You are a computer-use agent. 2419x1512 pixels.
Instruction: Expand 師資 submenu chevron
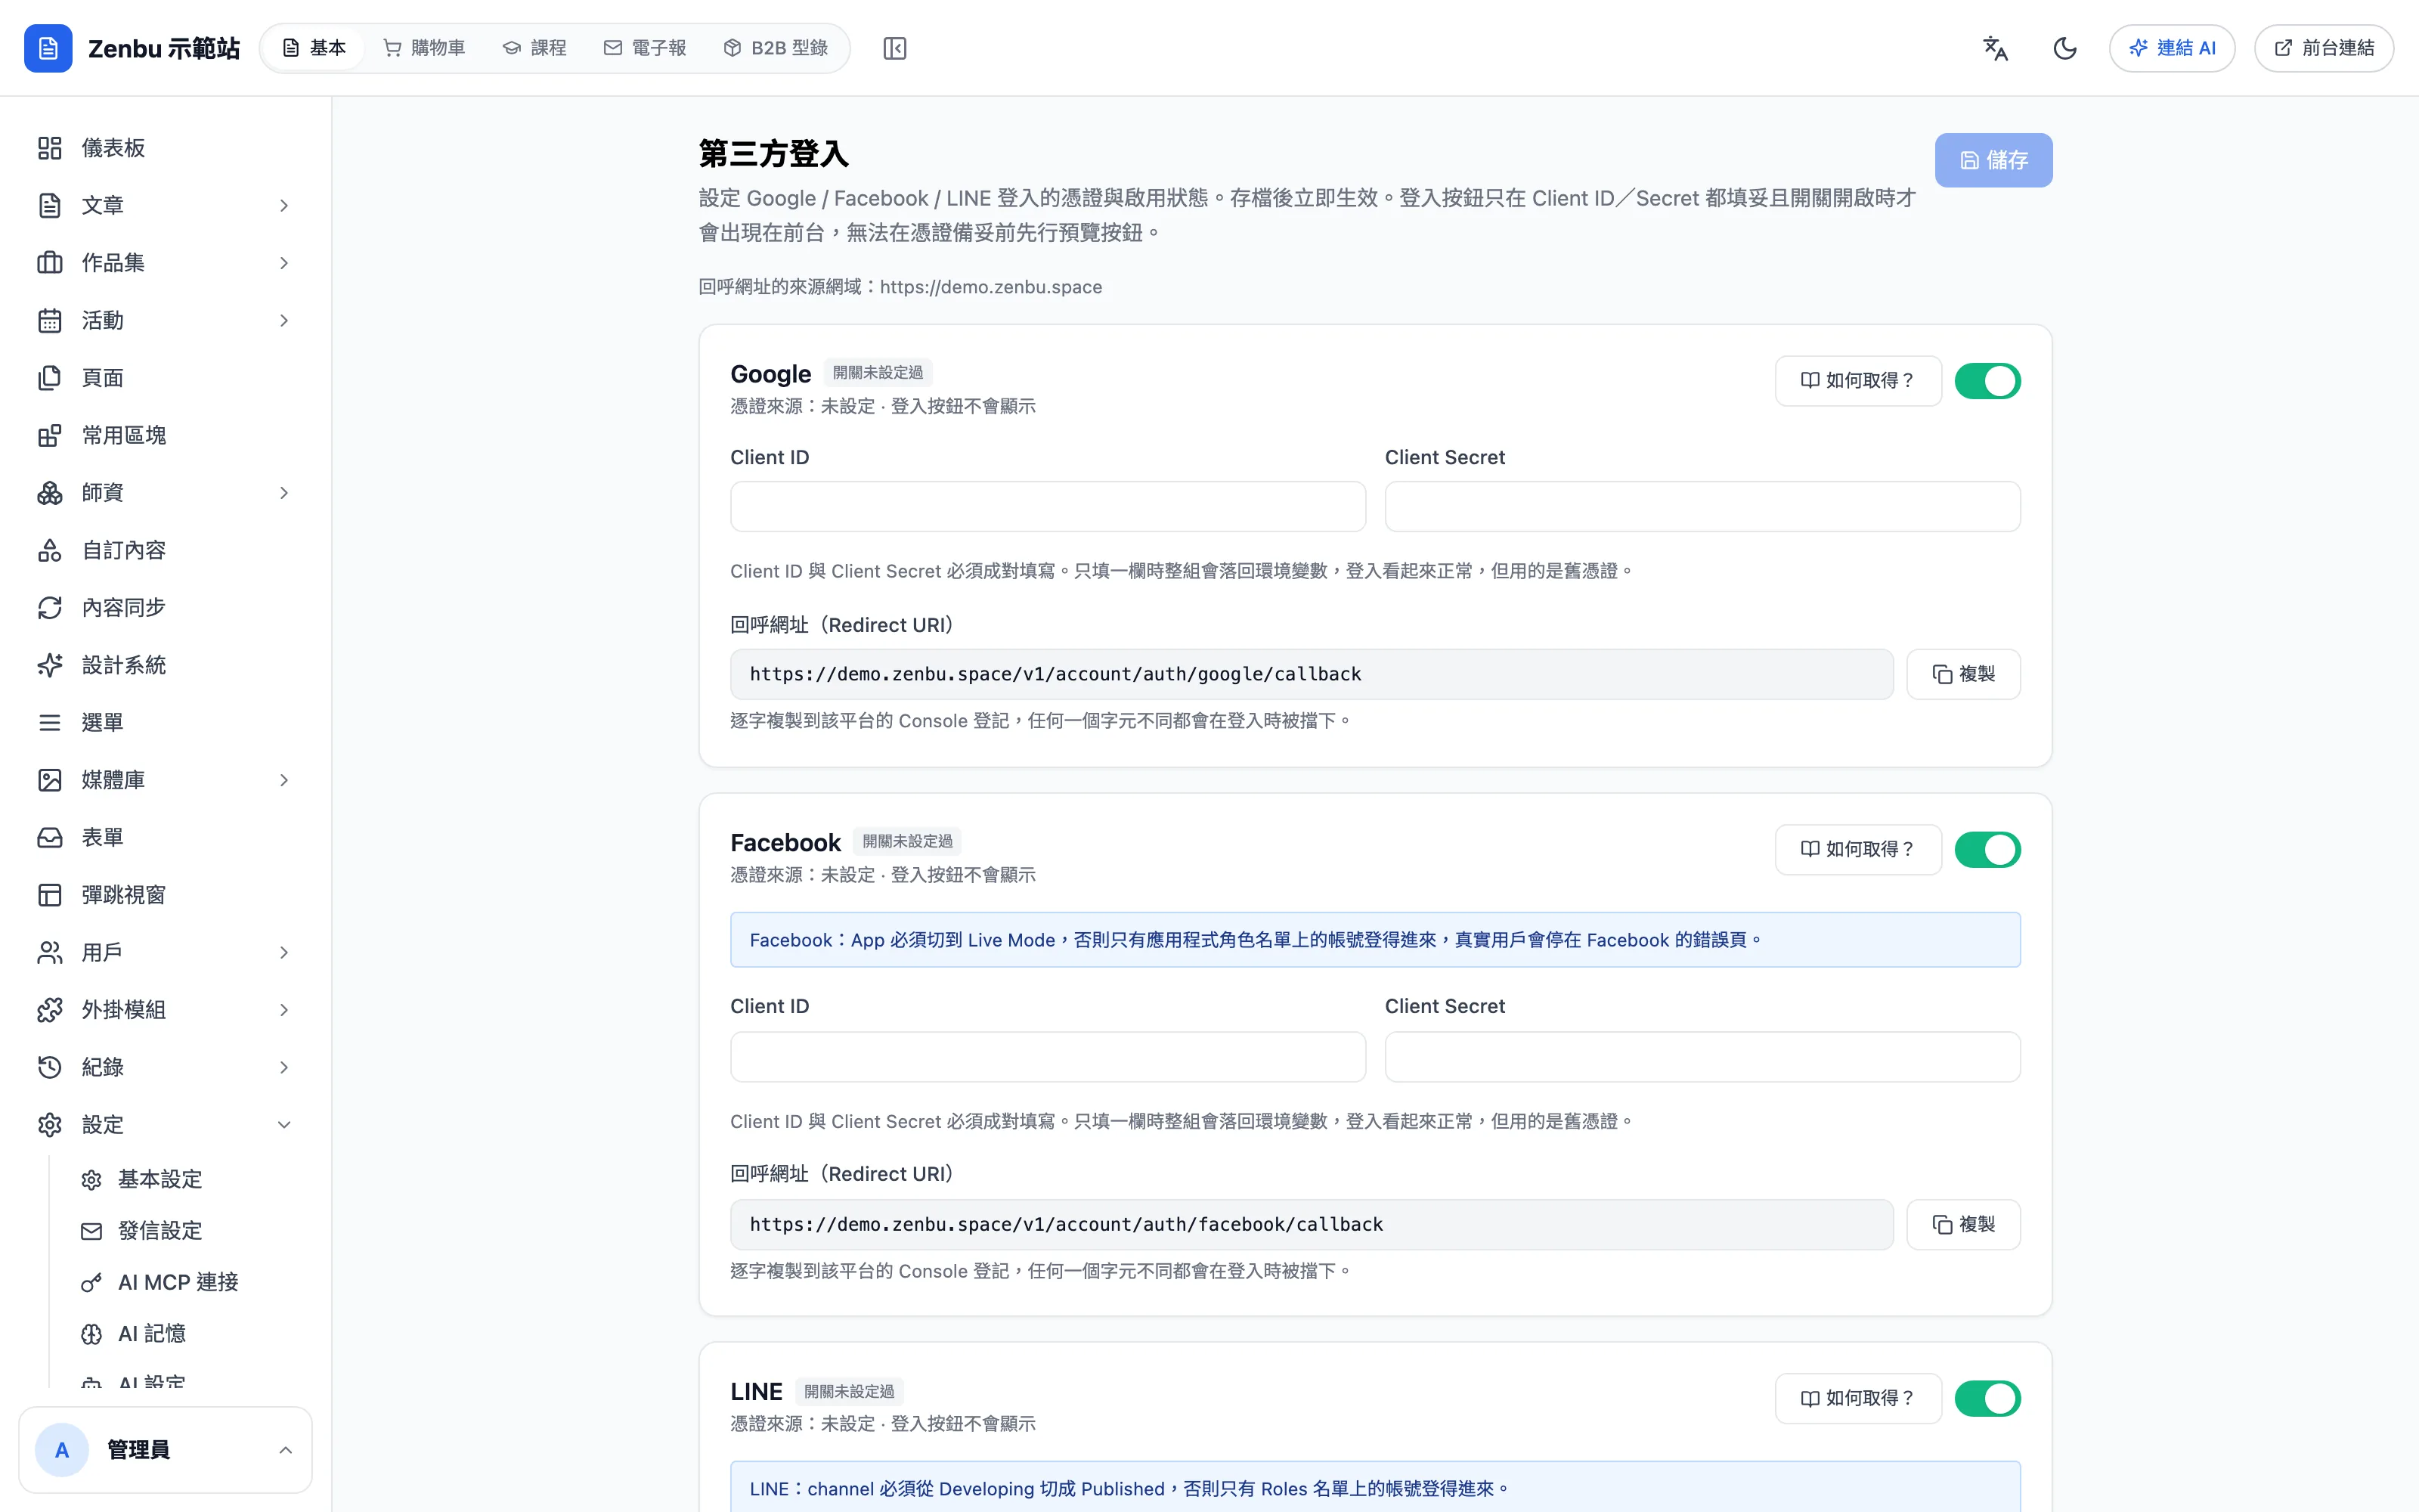pyautogui.click(x=284, y=493)
